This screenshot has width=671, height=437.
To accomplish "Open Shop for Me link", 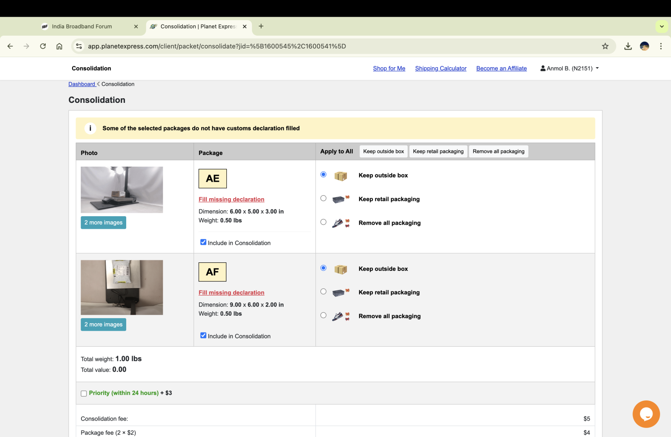I will click(389, 68).
